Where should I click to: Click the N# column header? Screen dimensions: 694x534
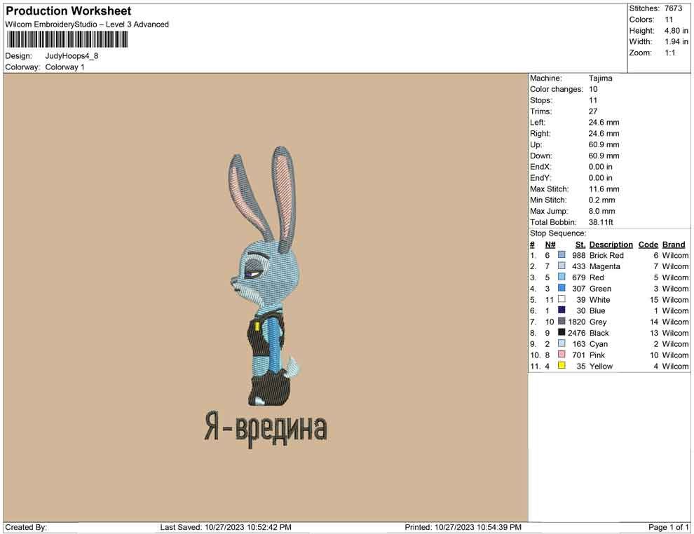coord(550,245)
